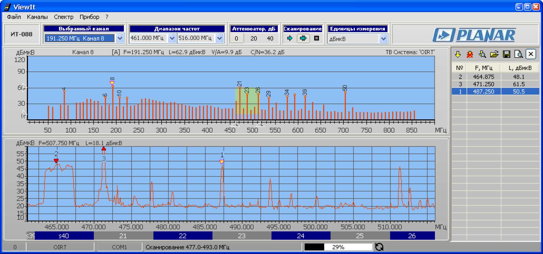The width and height of the screenshot is (543, 254).
Task: Open marker file with folder icon
Action: (494, 54)
